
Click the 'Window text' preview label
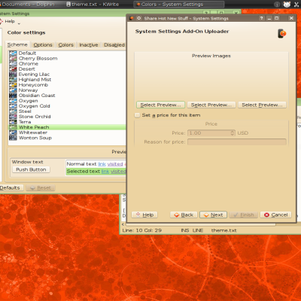pos(27,162)
